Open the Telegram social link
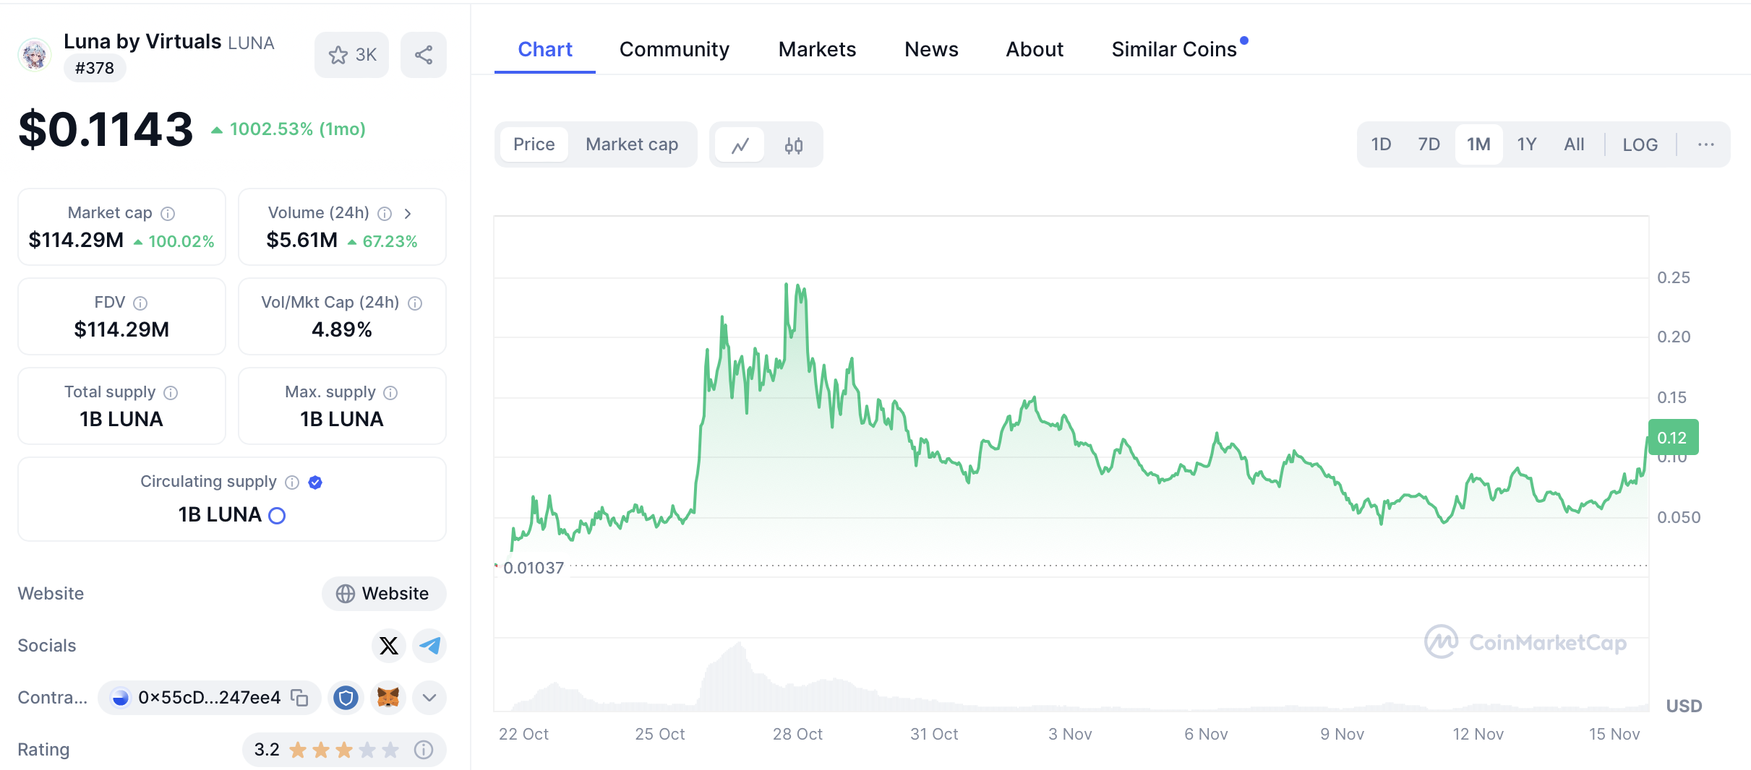The image size is (1751, 770). coord(429,645)
